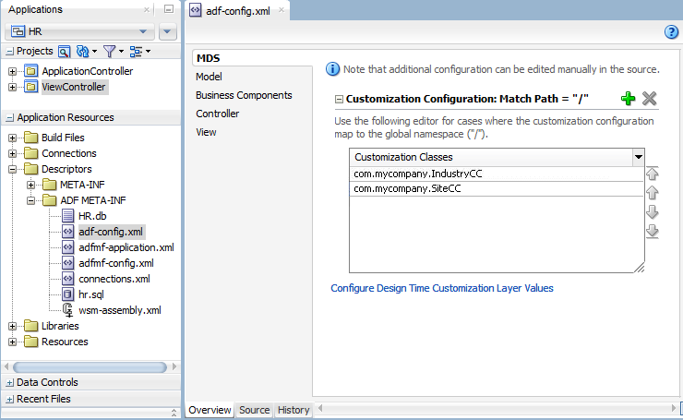
Task: Click the move-down arrow beside class list
Action: (x=652, y=211)
